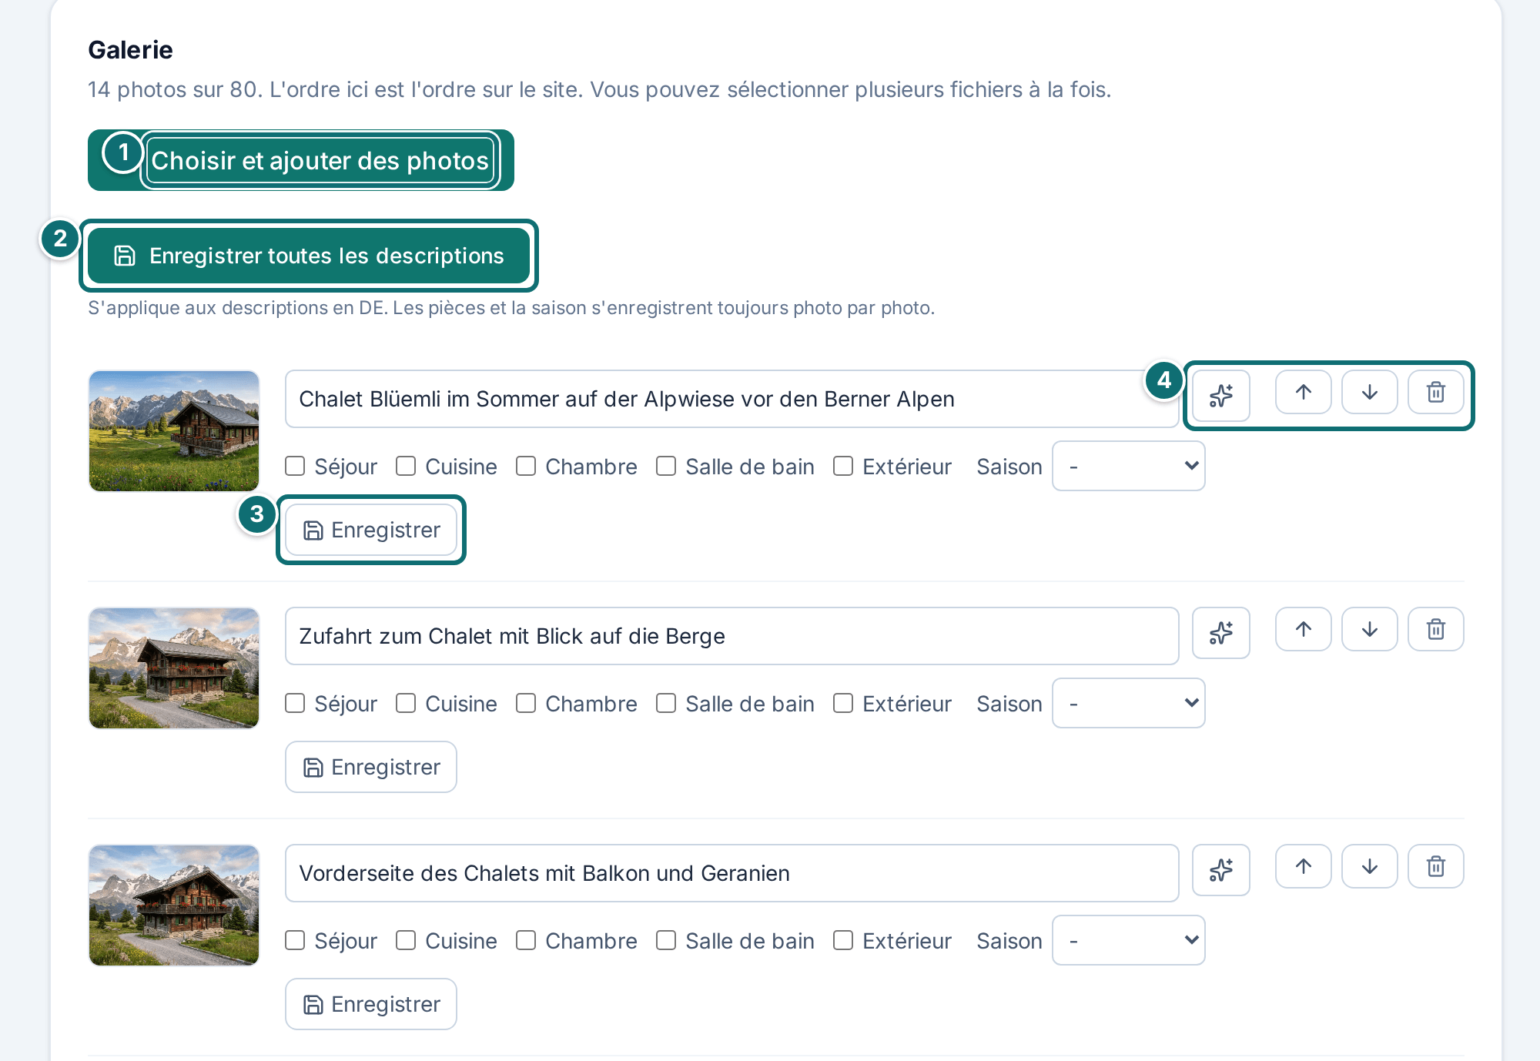This screenshot has height=1061, width=1540.
Task: Edit the Zufahrt zum Chalet description field
Action: pos(731,636)
